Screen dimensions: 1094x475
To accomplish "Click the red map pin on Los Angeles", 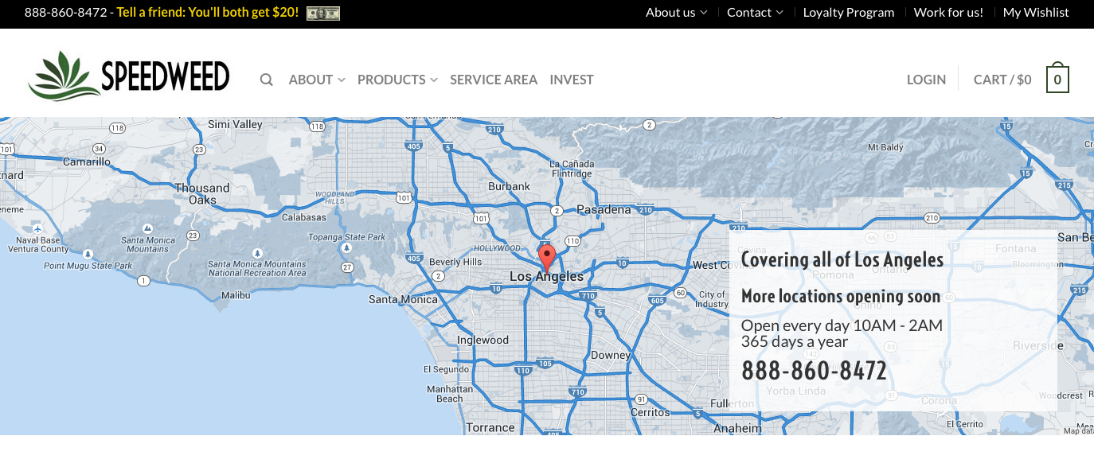I will click(x=546, y=259).
